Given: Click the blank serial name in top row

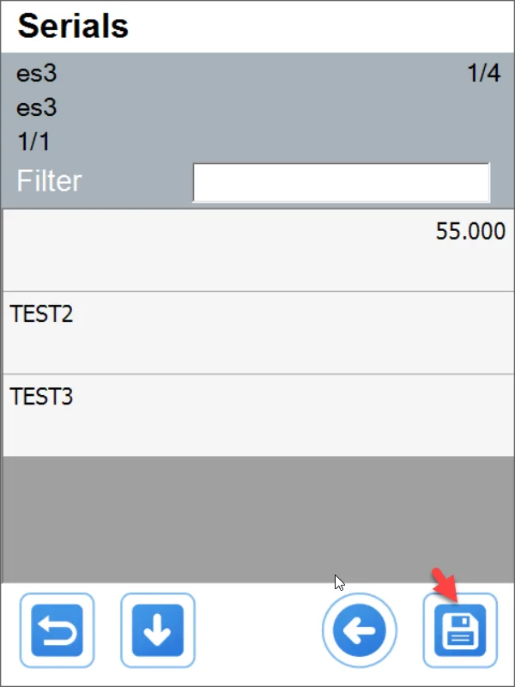Looking at the screenshot, I should [x=129, y=251].
